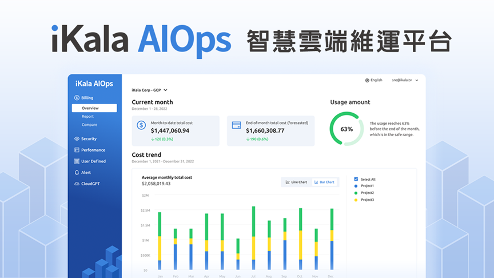
Task: Open the English language selector
Action: click(x=374, y=81)
